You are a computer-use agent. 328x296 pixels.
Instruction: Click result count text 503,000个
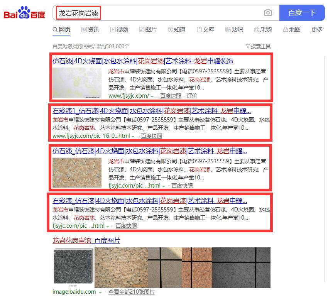click(118, 46)
